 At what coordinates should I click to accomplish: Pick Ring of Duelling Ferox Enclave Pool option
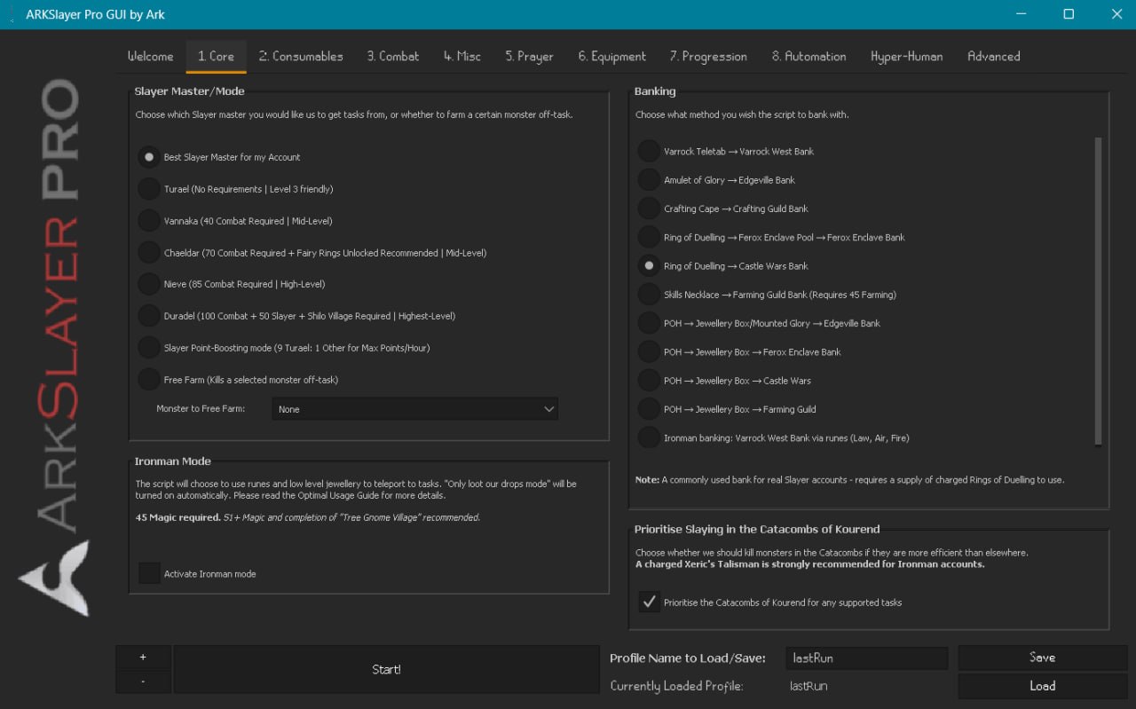tap(649, 238)
